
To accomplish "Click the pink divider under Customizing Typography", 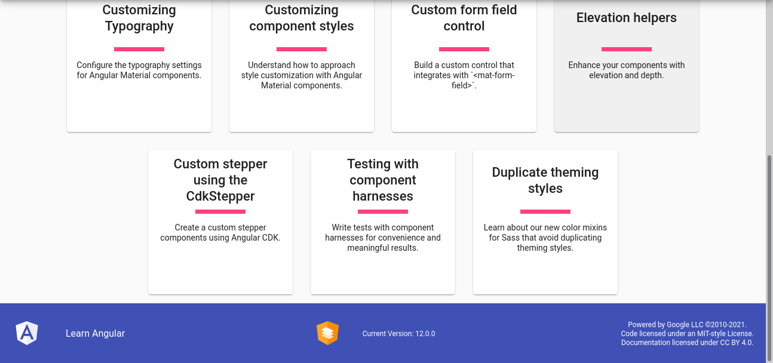I will tap(139, 49).
